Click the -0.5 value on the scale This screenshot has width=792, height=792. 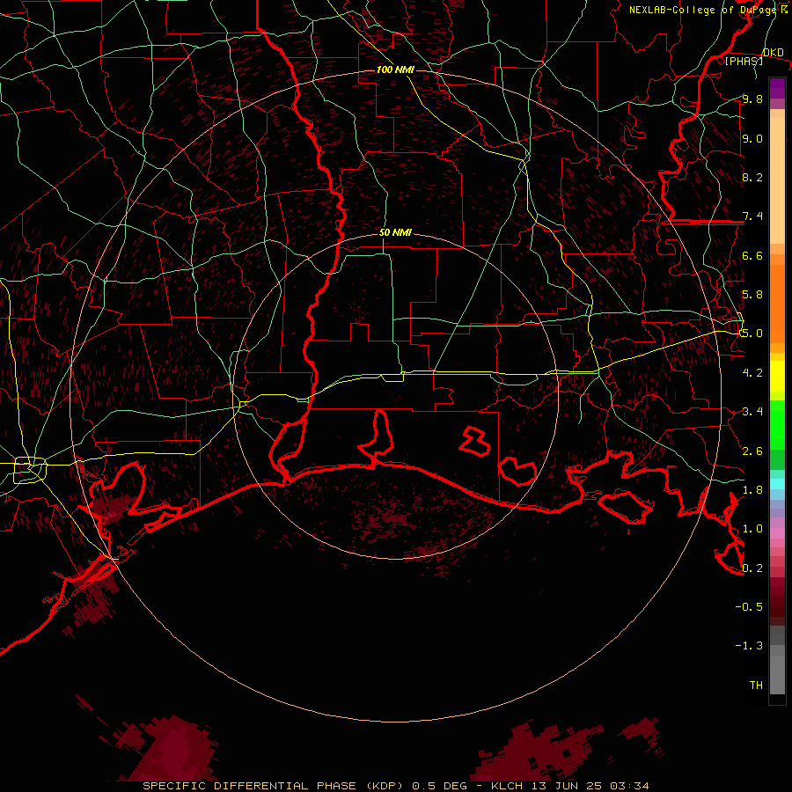[749, 607]
